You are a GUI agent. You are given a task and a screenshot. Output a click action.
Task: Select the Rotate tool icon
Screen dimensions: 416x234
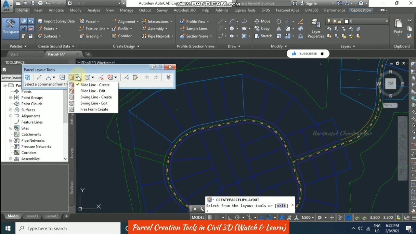(x=279, y=21)
